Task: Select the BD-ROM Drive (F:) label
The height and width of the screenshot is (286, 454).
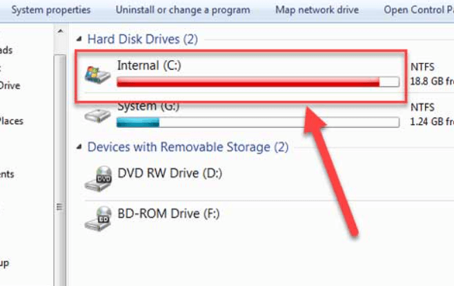Action: (168, 213)
